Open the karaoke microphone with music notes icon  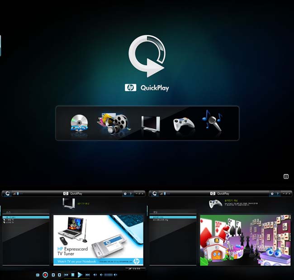click(x=213, y=121)
